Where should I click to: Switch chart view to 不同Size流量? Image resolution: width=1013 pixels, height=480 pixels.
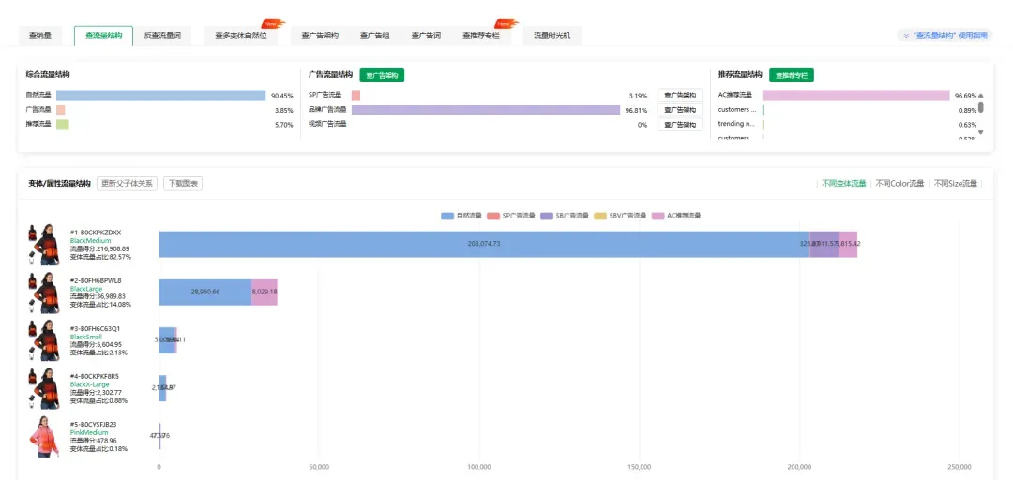coord(956,184)
